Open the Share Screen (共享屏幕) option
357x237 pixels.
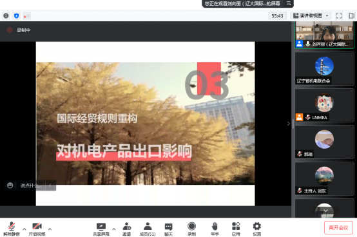click(x=101, y=229)
